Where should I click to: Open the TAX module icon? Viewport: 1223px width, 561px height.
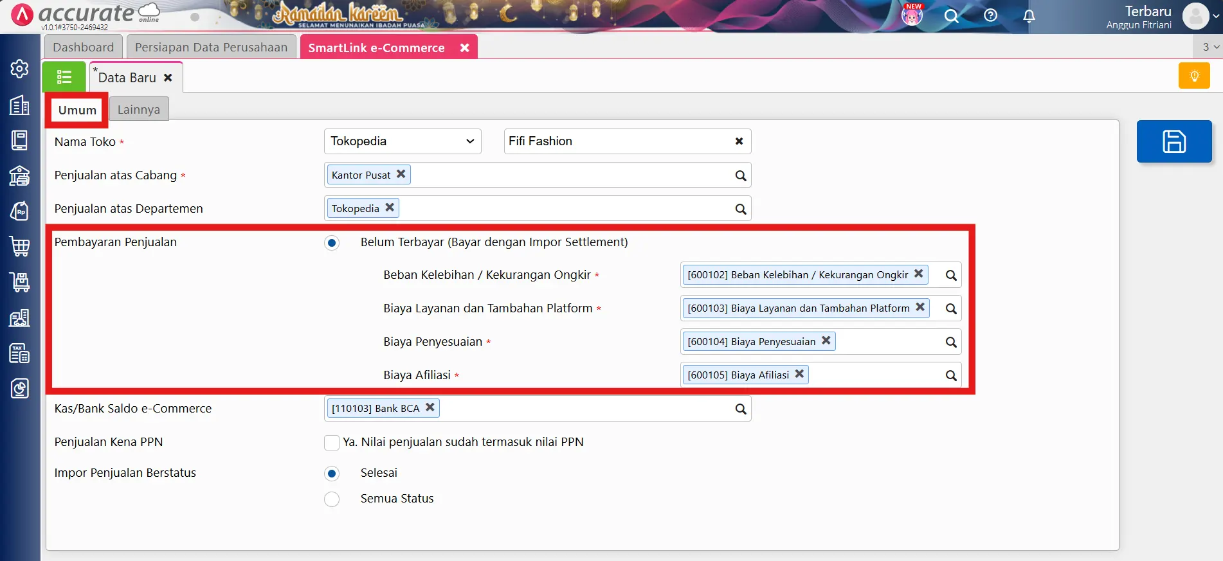tap(19, 353)
